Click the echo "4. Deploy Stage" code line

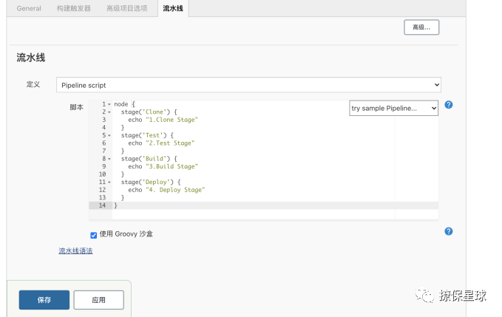[166, 190]
